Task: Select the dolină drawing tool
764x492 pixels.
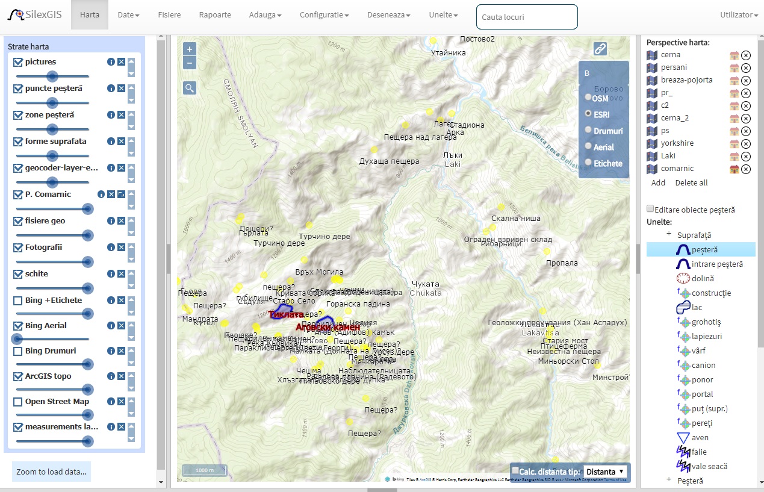Action: click(x=702, y=278)
